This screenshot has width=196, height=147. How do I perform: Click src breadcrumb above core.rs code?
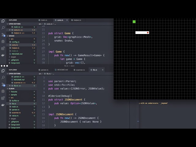pyautogui.click(x=40, y=24)
